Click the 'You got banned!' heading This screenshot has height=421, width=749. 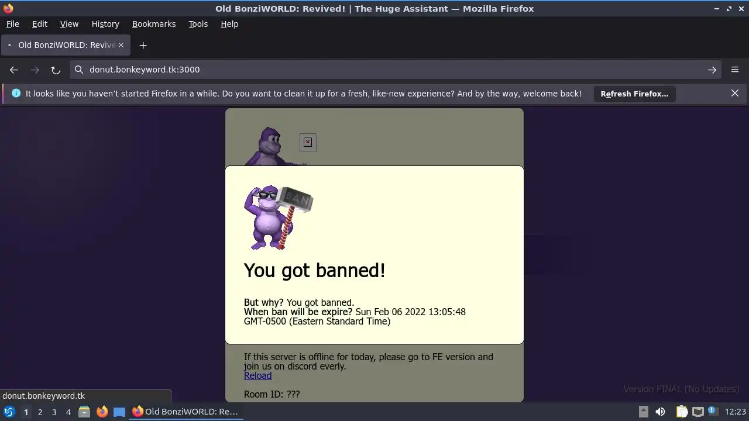coord(314,270)
